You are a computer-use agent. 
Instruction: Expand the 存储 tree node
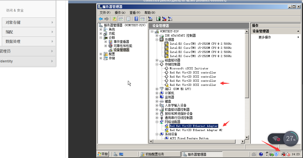tap(101, 58)
